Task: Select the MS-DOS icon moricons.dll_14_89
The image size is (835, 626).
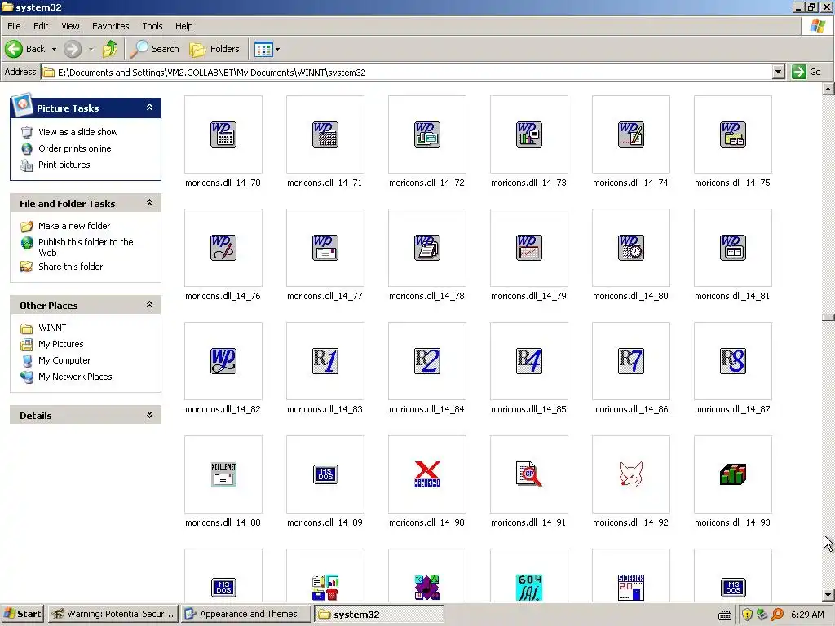Action: [x=325, y=475]
